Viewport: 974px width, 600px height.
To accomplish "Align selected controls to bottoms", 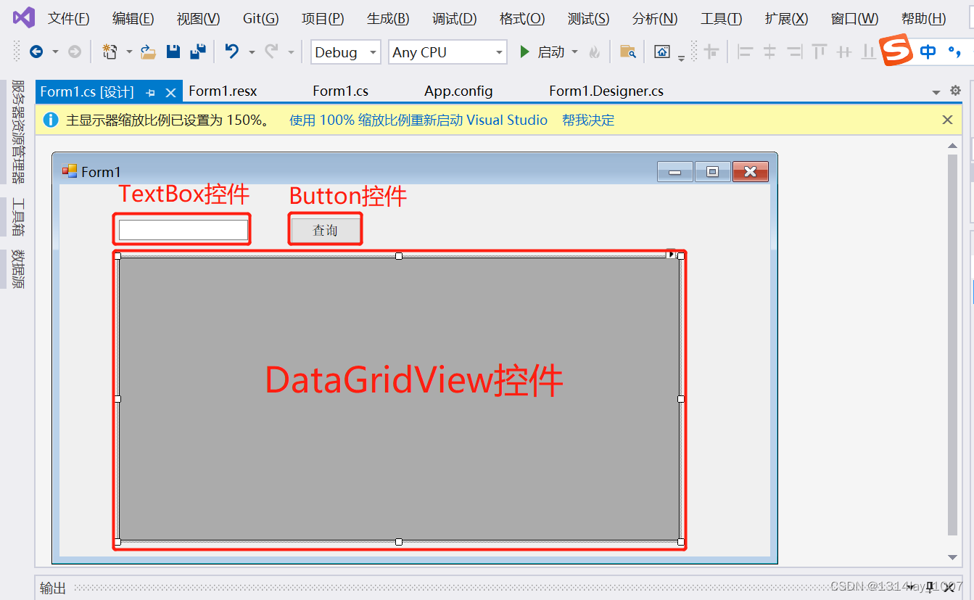I will point(869,52).
